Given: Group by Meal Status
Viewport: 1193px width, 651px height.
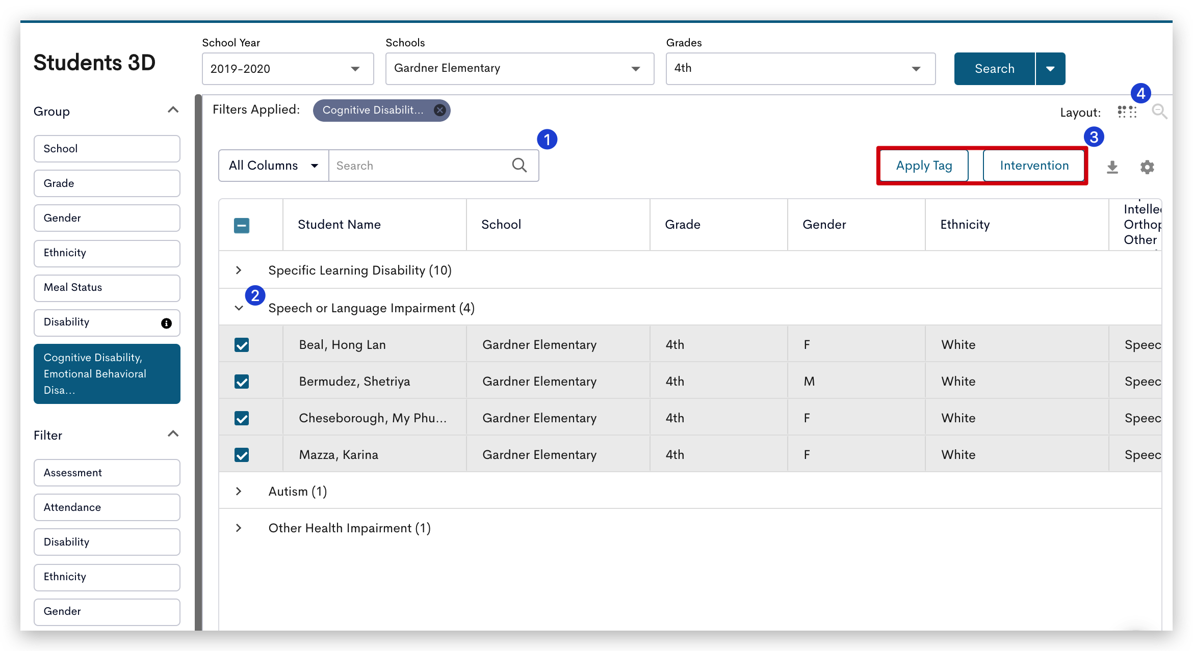Looking at the screenshot, I should [107, 288].
